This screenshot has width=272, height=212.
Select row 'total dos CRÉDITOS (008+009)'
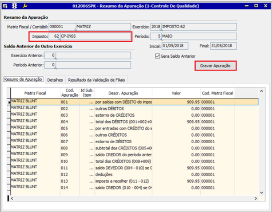[134, 161]
